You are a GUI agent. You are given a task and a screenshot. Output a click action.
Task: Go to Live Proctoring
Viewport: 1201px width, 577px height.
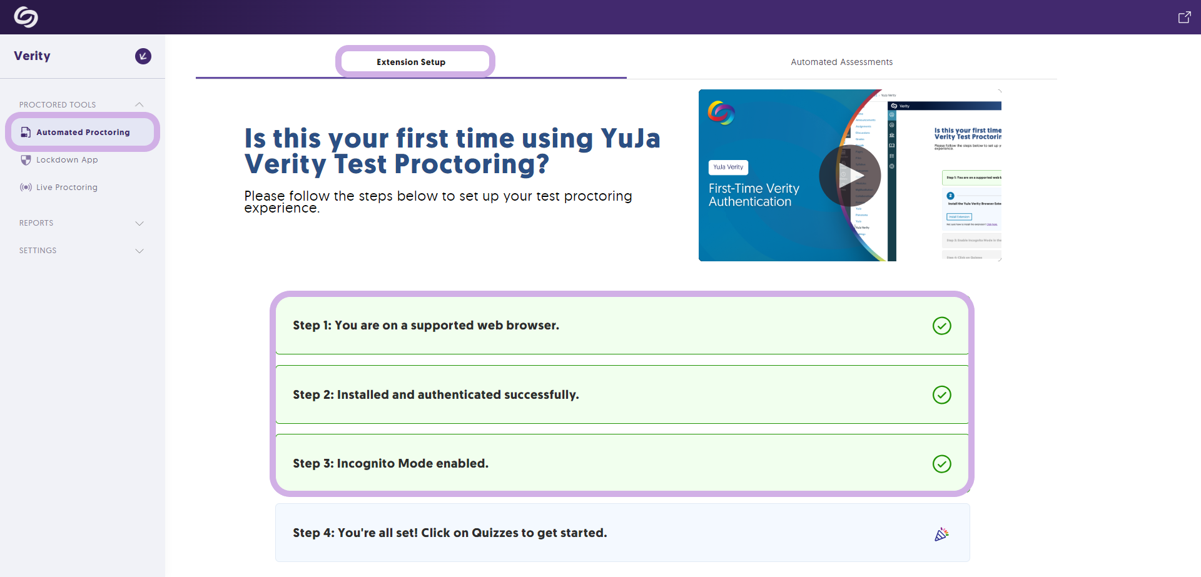tap(67, 188)
